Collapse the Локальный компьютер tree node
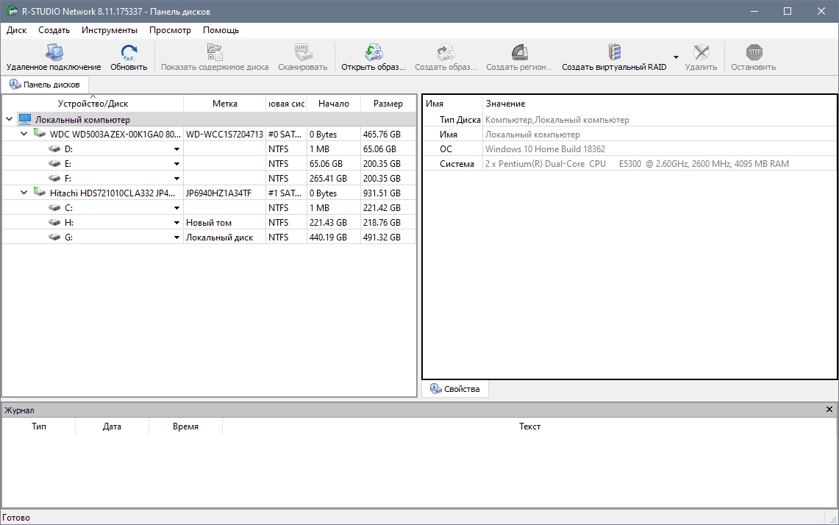839x525 pixels. point(9,119)
